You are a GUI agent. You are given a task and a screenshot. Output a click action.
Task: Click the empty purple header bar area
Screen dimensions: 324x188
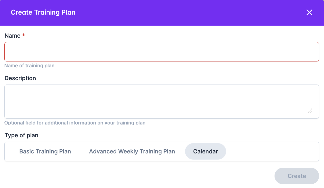pyautogui.click(x=190, y=12)
